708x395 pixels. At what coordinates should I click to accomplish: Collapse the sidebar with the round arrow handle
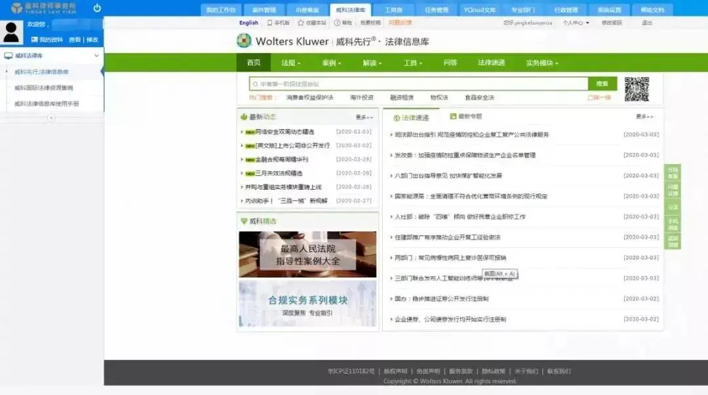(x=52, y=117)
